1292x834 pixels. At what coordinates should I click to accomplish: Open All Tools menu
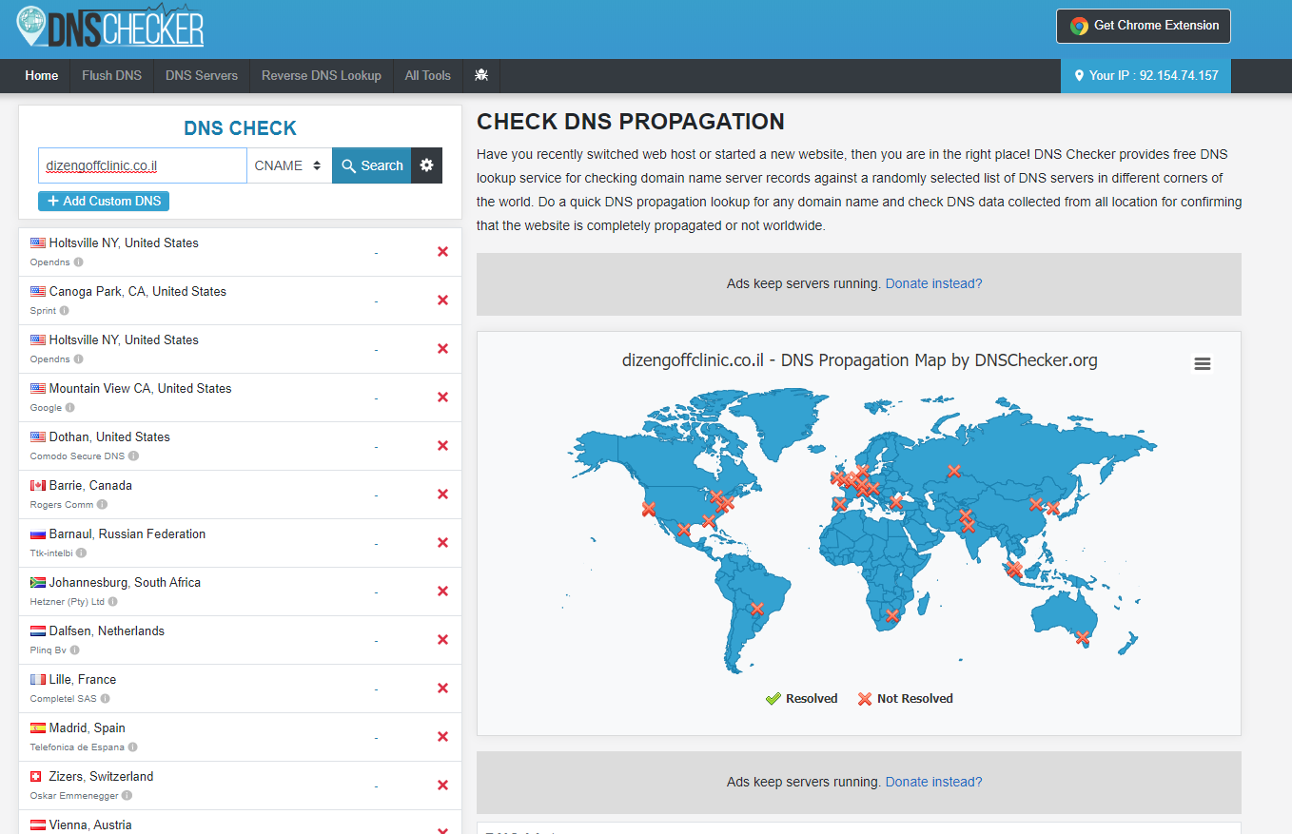[x=428, y=75]
